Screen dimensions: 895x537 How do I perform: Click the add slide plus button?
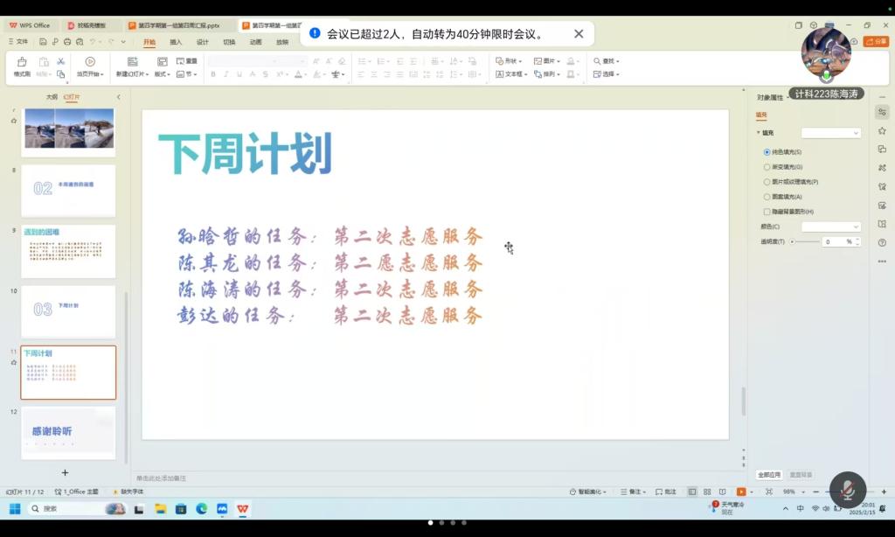[x=65, y=472]
